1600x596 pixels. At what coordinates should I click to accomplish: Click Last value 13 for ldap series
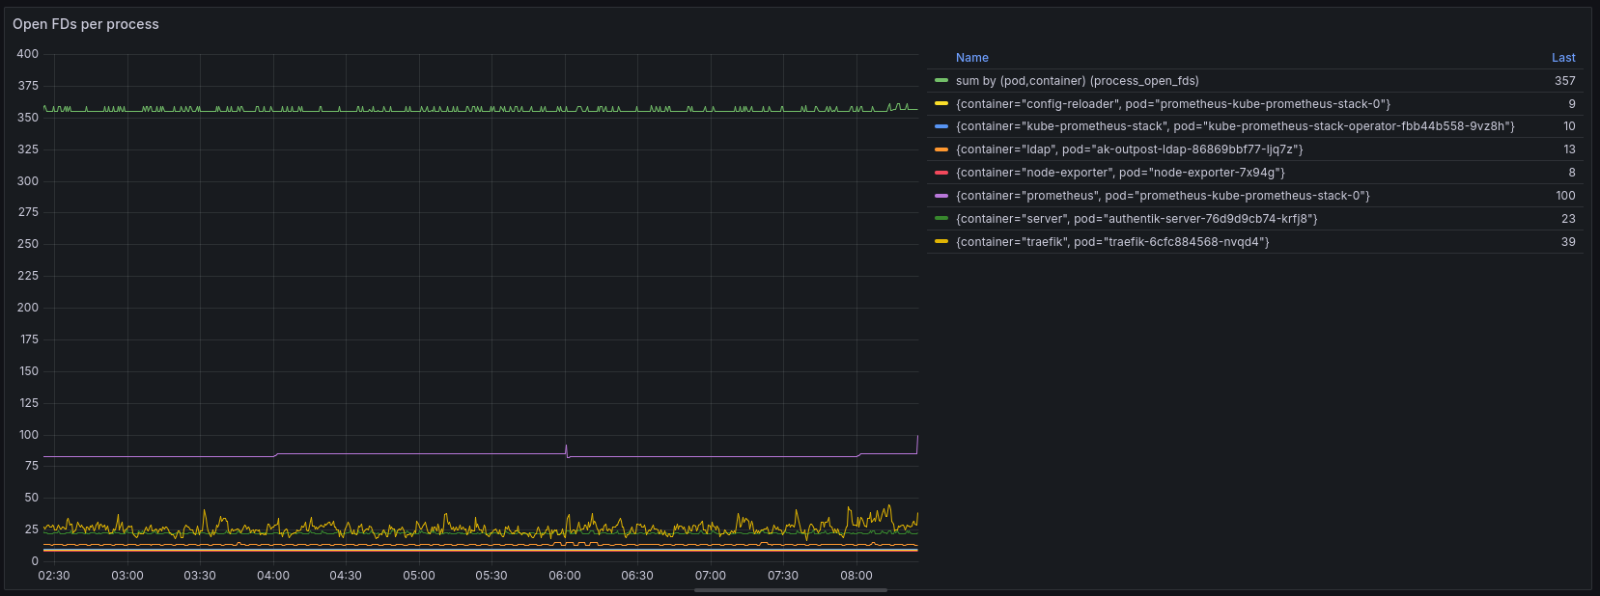coord(1569,149)
